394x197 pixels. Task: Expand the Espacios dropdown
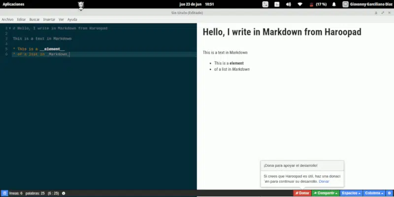(351, 193)
